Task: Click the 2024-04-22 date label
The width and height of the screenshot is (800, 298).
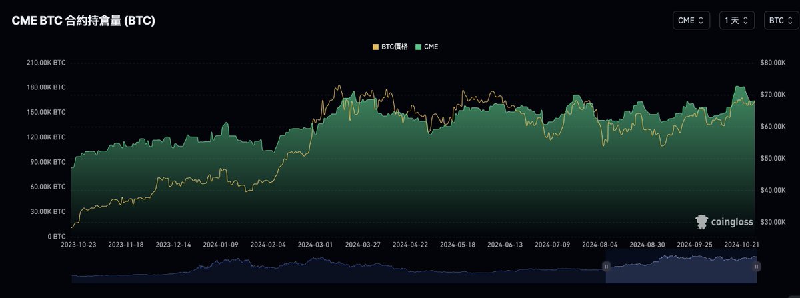Action: [410, 245]
